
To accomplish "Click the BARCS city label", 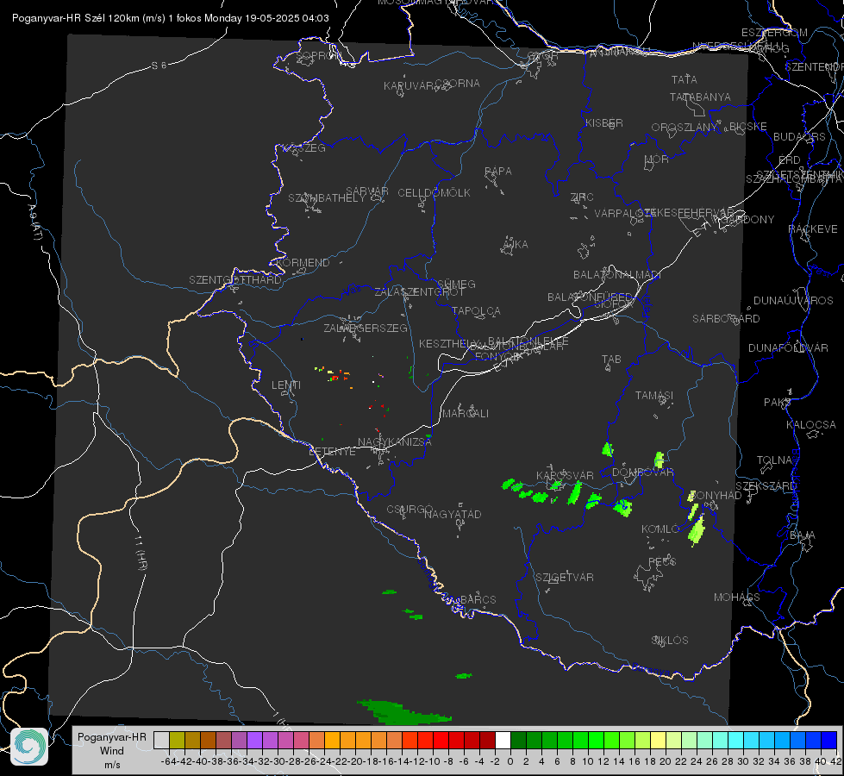I will 478,599.
